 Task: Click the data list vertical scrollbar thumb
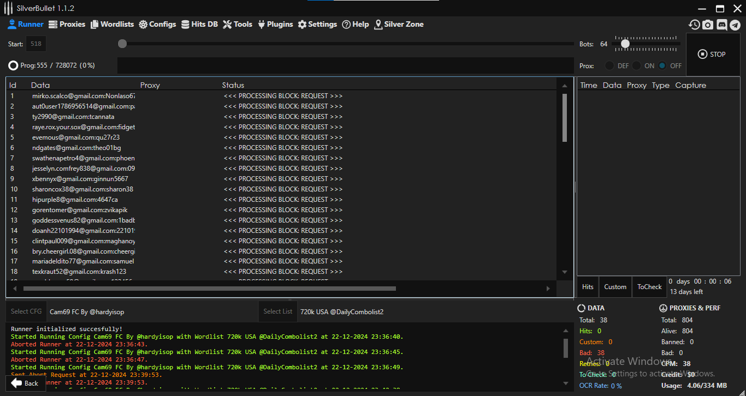pyautogui.click(x=565, y=118)
